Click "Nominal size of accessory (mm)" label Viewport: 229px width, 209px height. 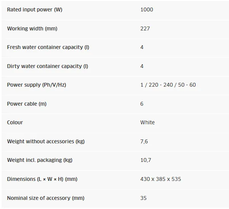(x=46, y=198)
